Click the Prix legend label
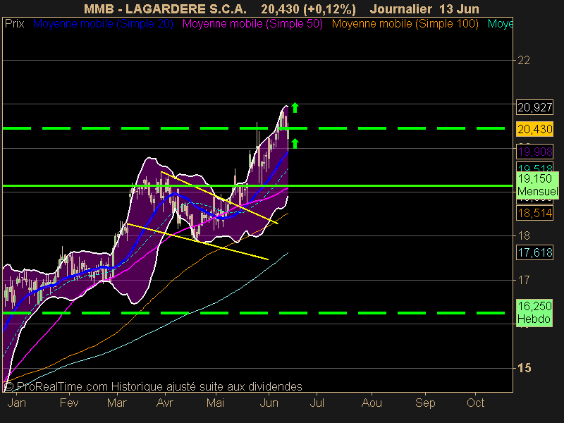The width and height of the screenshot is (564, 423). 14,24
